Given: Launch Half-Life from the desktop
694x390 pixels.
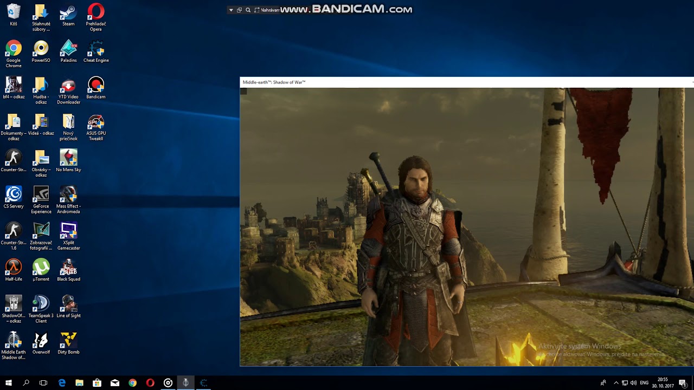Looking at the screenshot, I should pos(14,270).
